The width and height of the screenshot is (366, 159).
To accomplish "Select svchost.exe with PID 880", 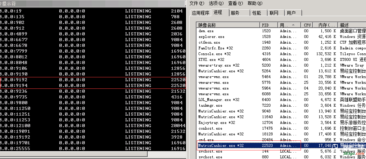I will pos(281,157).
